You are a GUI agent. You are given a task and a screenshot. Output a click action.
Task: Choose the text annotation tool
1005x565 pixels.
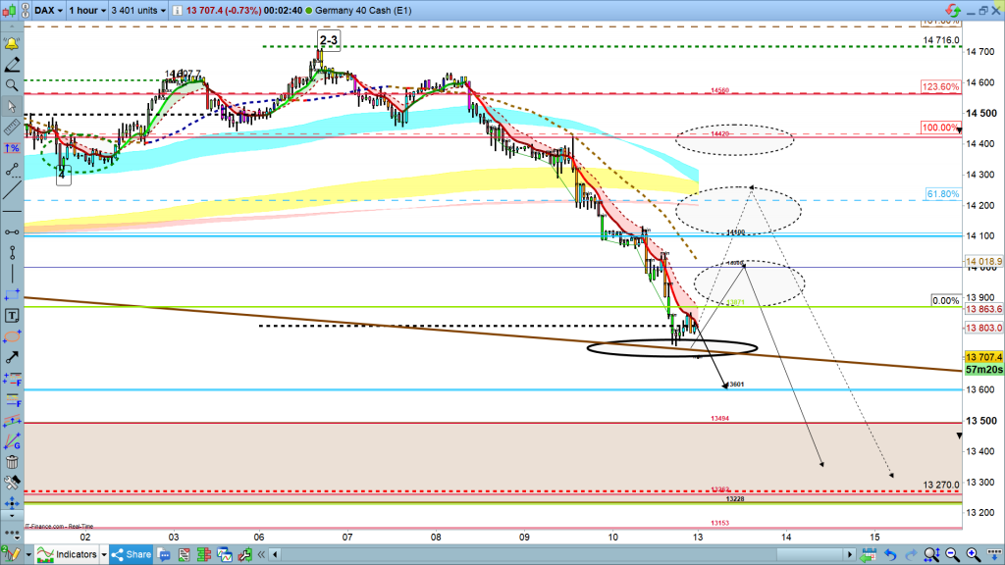tap(12, 316)
